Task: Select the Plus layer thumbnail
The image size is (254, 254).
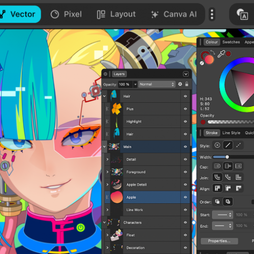Action: pos(117,109)
